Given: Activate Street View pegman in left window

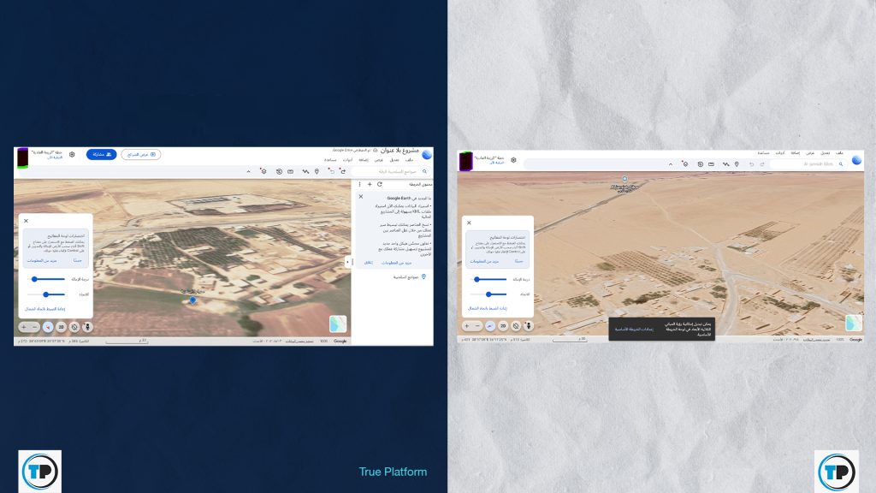Looking at the screenshot, I should coord(87,327).
